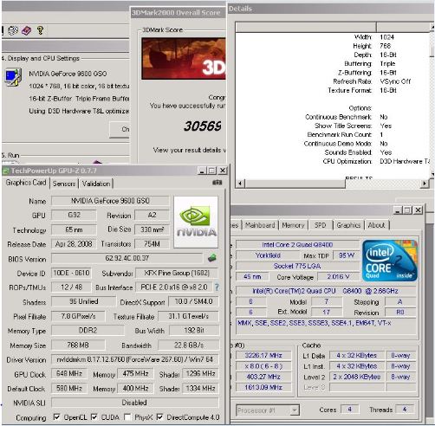Viewport: 435px width, 426px height.
Task: Close the CPU-Z window
Action: (x=418, y=210)
